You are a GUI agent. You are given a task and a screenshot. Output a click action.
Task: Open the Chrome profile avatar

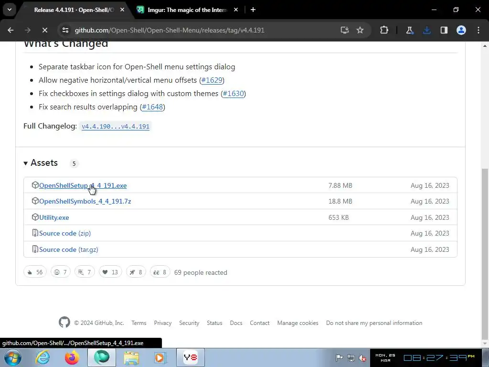(x=461, y=30)
